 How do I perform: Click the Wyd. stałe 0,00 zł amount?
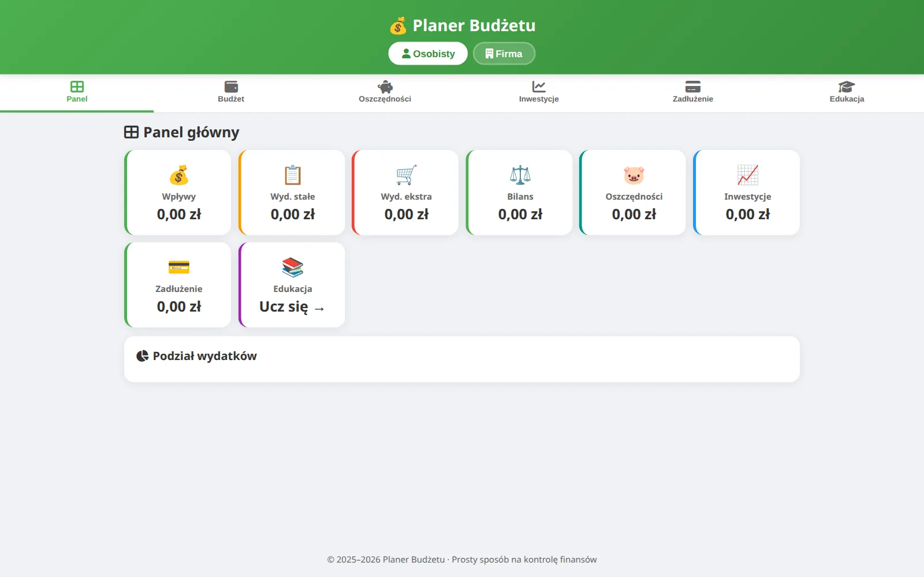click(293, 215)
